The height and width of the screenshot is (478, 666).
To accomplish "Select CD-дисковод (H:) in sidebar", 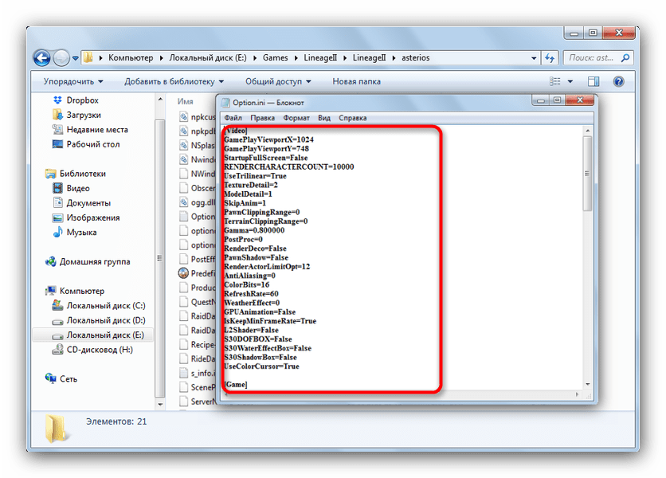I will pyautogui.click(x=92, y=350).
